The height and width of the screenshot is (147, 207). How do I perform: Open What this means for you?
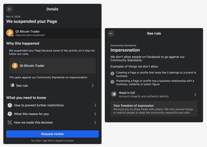point(52,114)
